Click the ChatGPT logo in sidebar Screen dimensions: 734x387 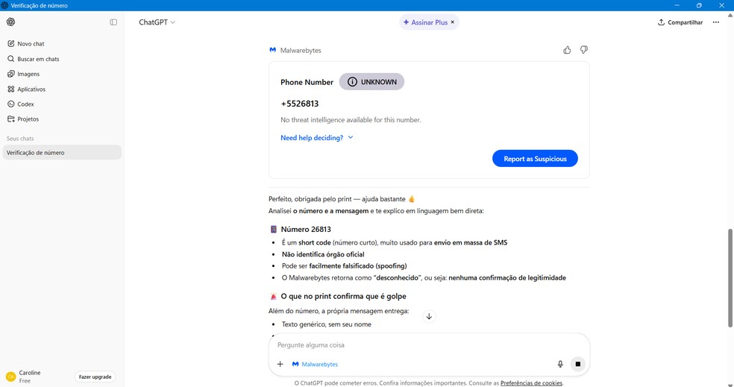(10, 22)
